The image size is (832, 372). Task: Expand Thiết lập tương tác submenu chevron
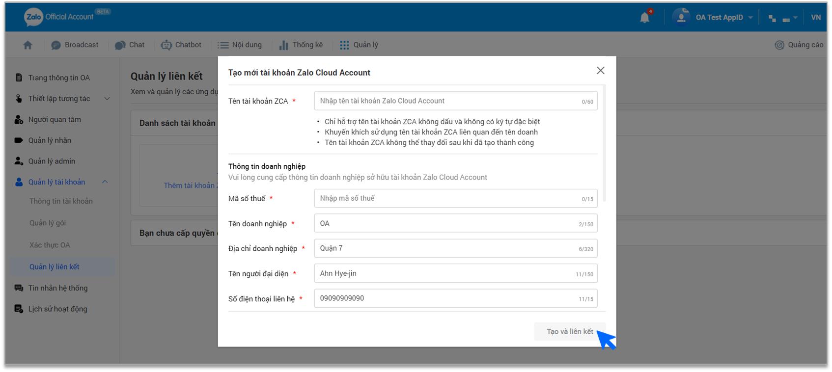[107, 99]
